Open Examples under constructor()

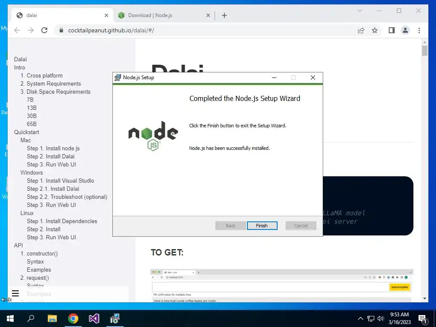coord(39,270)
